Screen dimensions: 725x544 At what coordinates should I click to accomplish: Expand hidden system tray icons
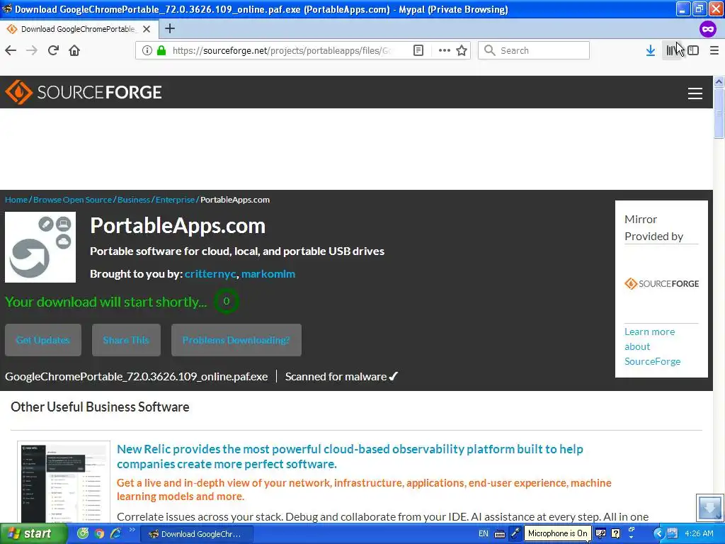click(x=658, y=534)
